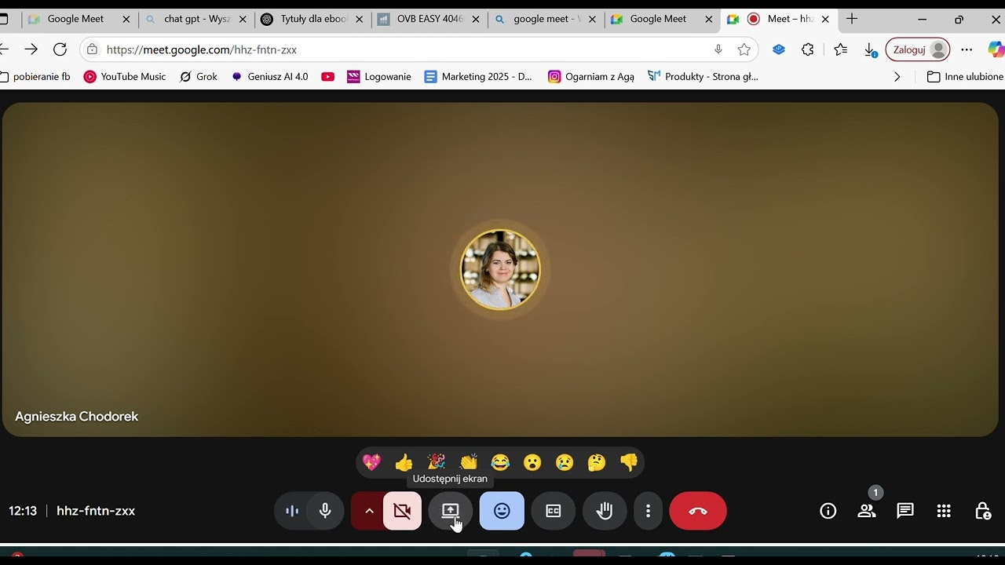Send the crying face reaction
The width and height of the screenshot is (1005, 565).
click(565, 462)
